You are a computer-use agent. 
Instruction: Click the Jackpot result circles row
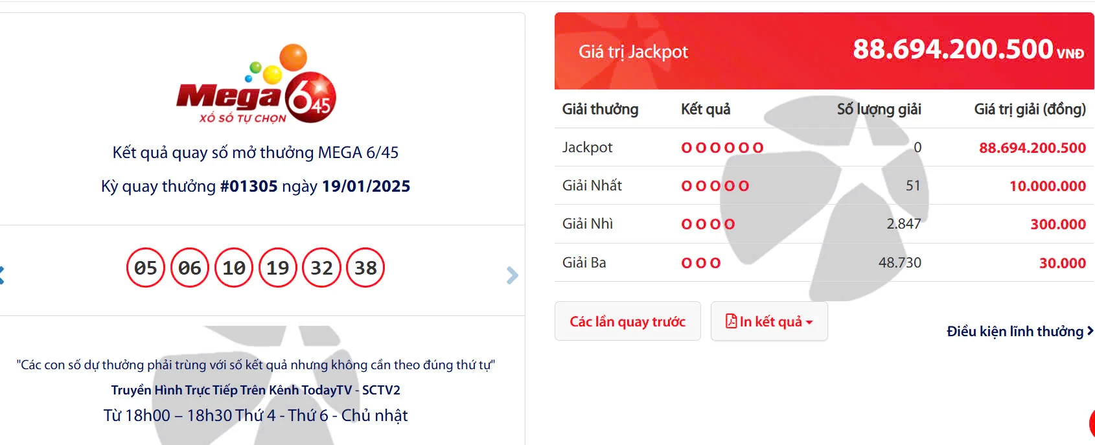[721, 147]
